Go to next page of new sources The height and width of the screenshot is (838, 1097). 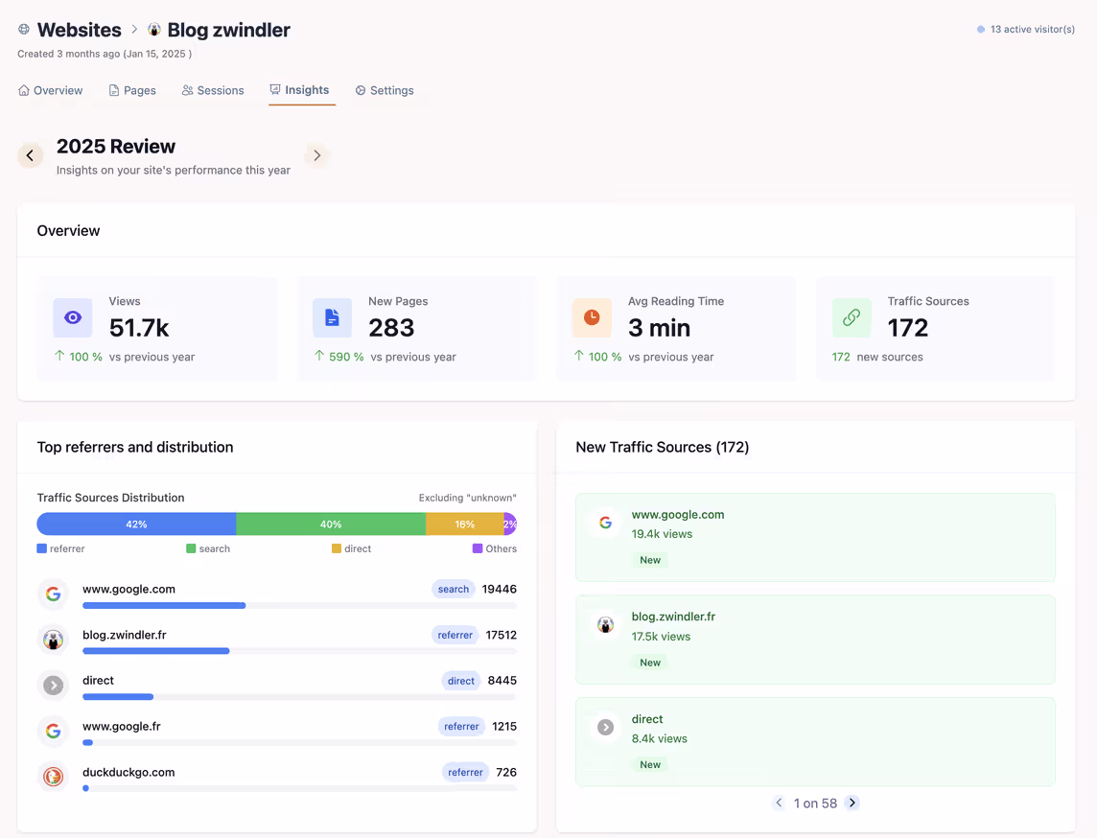click(852, 803)
